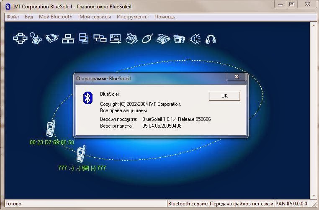Select the LAN Access service icon

[x=68, y=38]
